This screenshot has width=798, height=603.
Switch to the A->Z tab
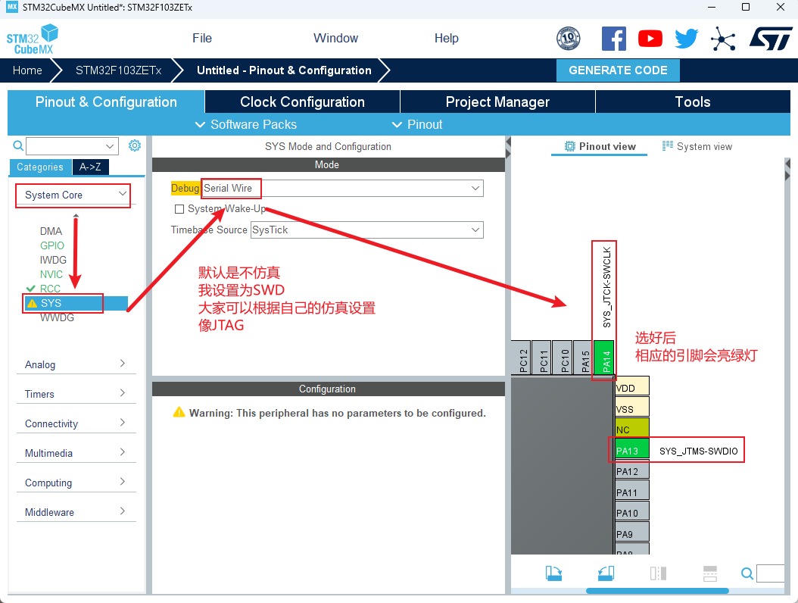coord(90,167)
